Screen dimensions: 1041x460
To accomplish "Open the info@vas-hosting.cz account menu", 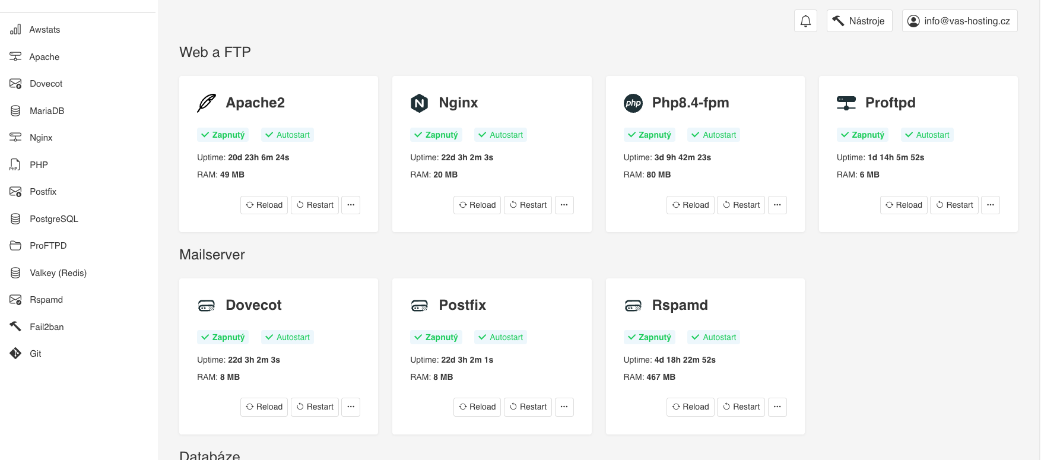I will tap(959, 21).
